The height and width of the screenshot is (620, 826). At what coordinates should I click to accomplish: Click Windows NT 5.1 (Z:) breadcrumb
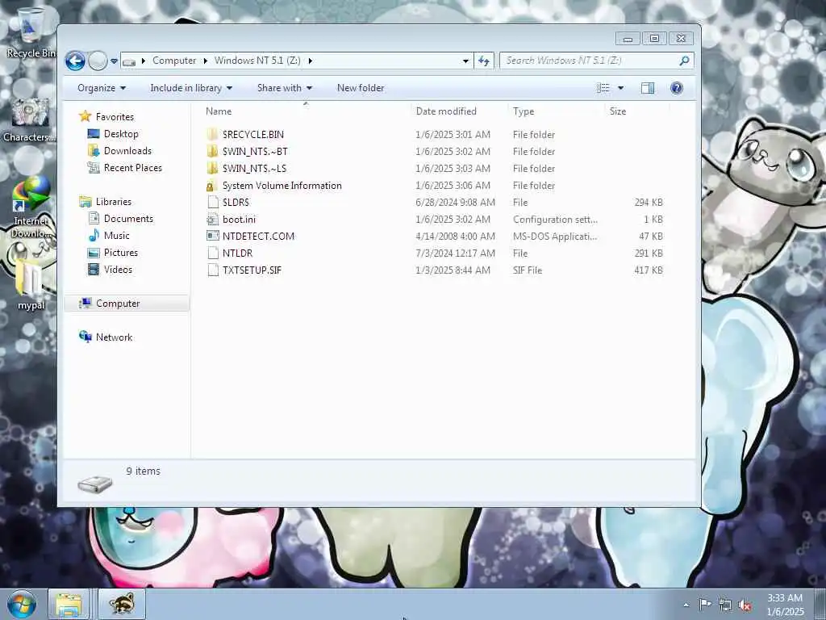click(257, 61)
